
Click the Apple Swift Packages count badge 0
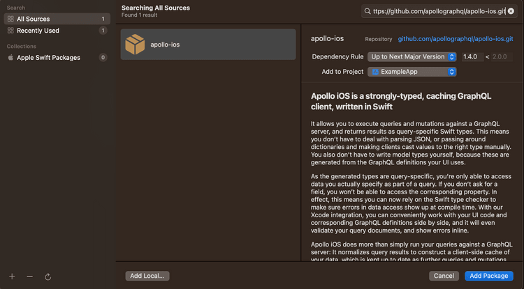pyautogui.click(x=103, y=58)
